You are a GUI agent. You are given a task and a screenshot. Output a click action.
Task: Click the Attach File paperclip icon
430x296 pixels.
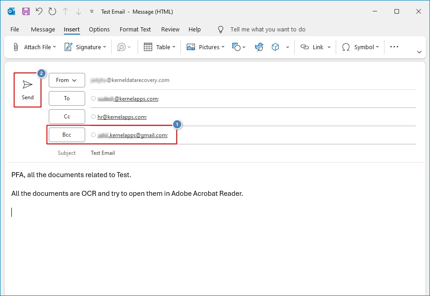coord(16,47)
